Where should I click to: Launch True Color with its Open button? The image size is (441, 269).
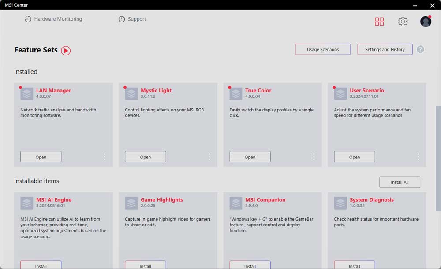click(x=250, y=157)
